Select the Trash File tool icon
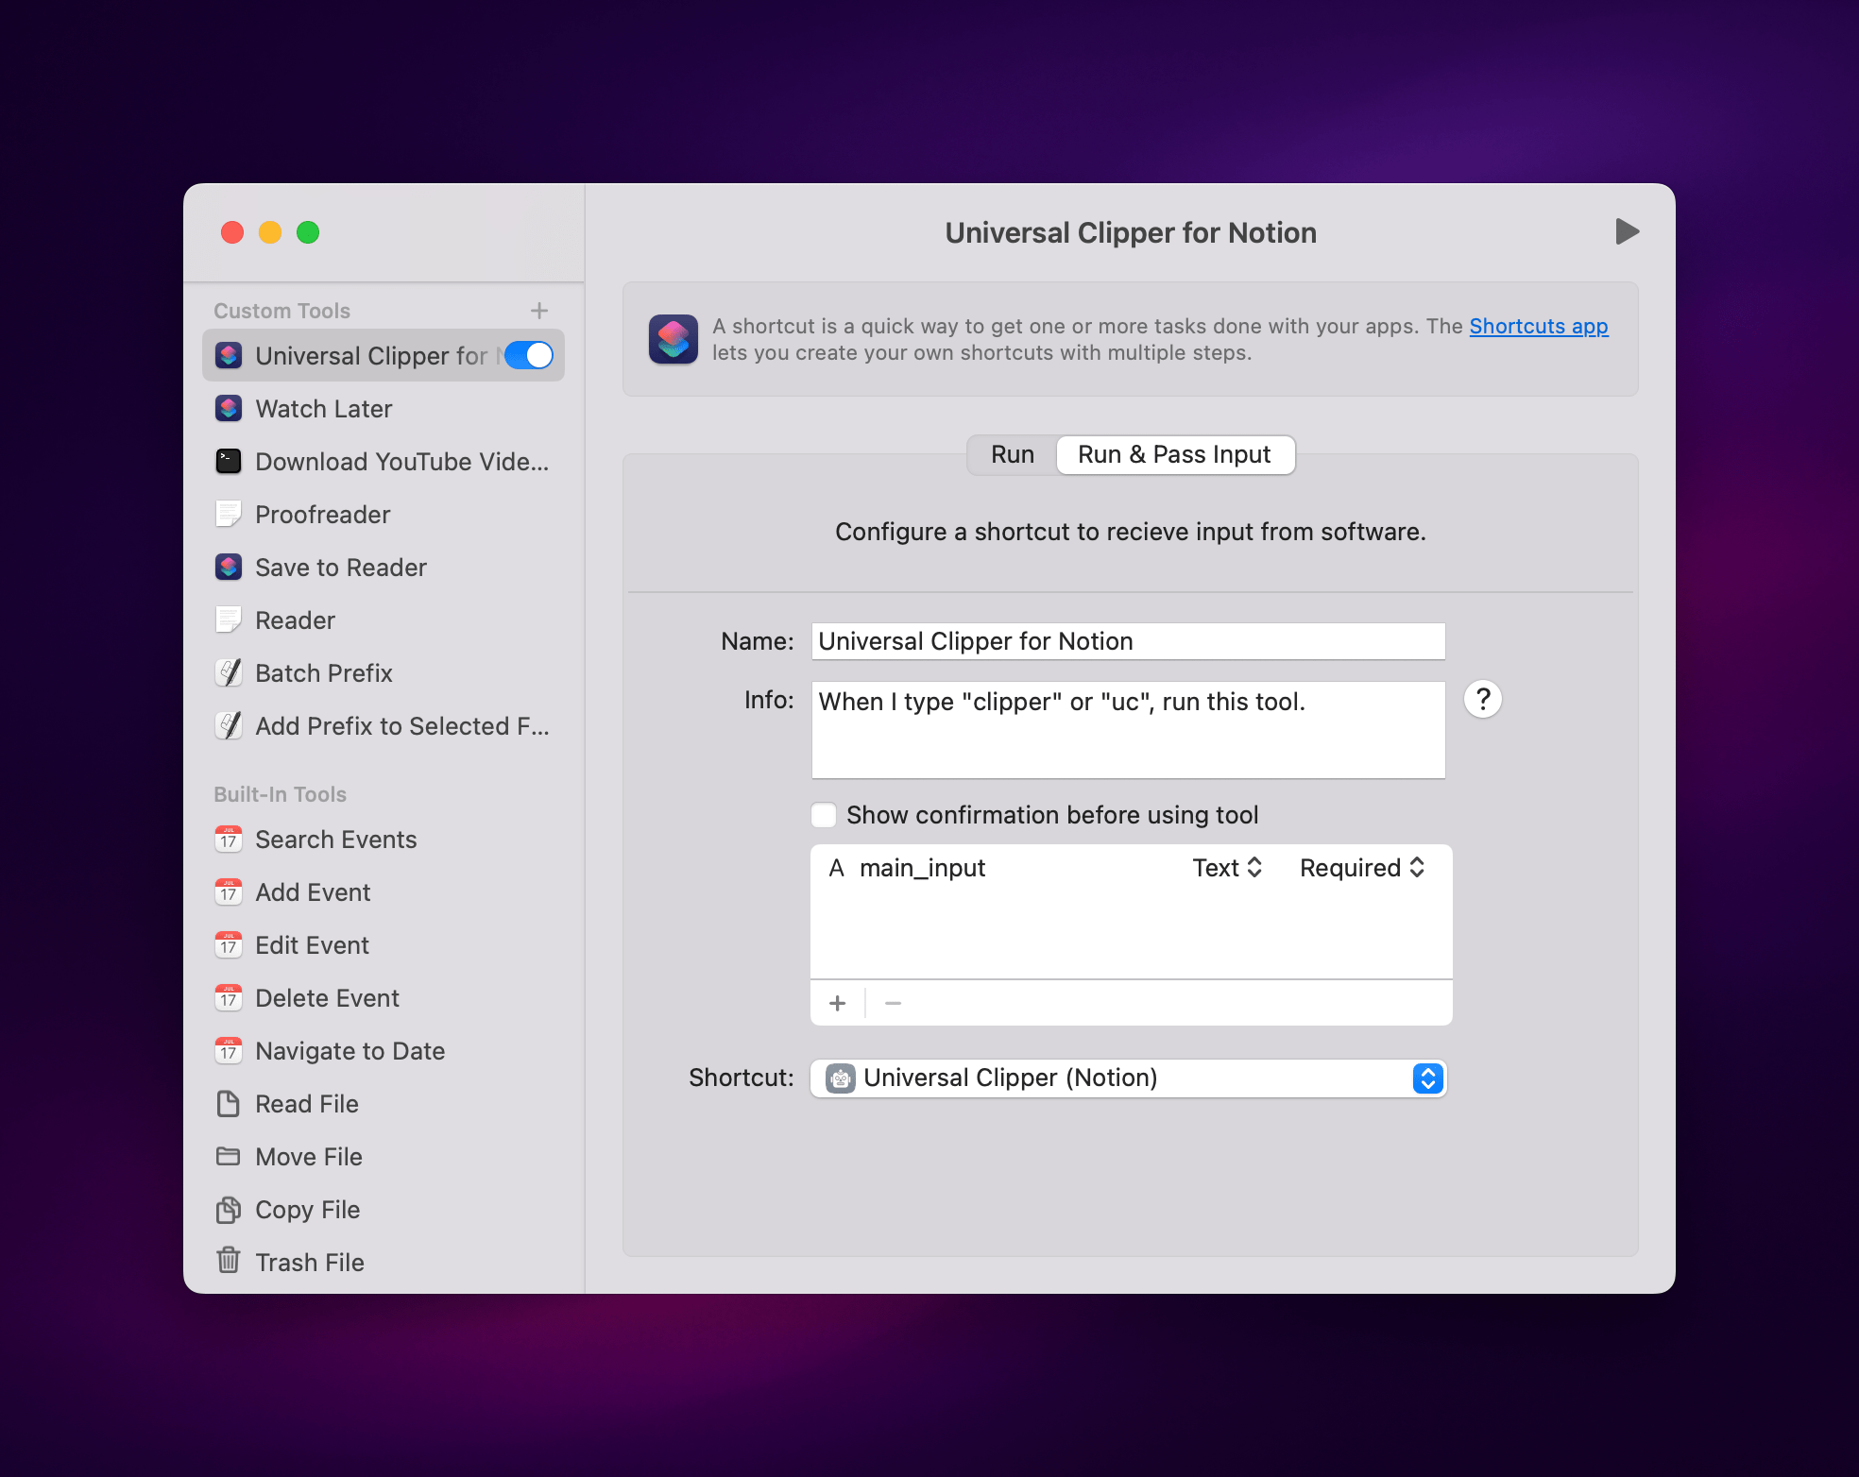The height and width of the screenshot is (1477, 1859). [229, 1261]
